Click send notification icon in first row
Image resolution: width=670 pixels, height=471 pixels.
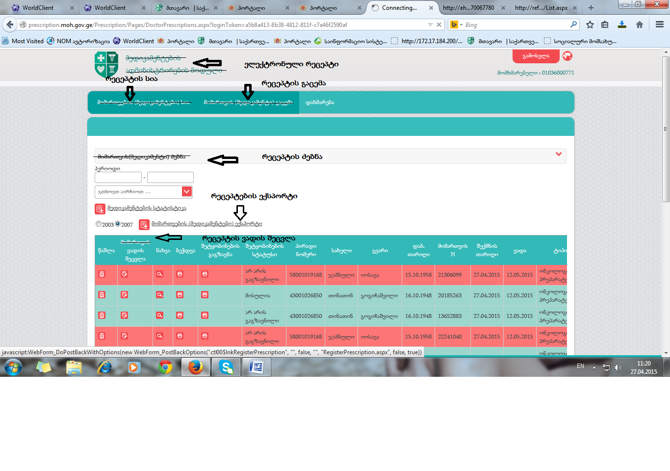coord(205,274)
